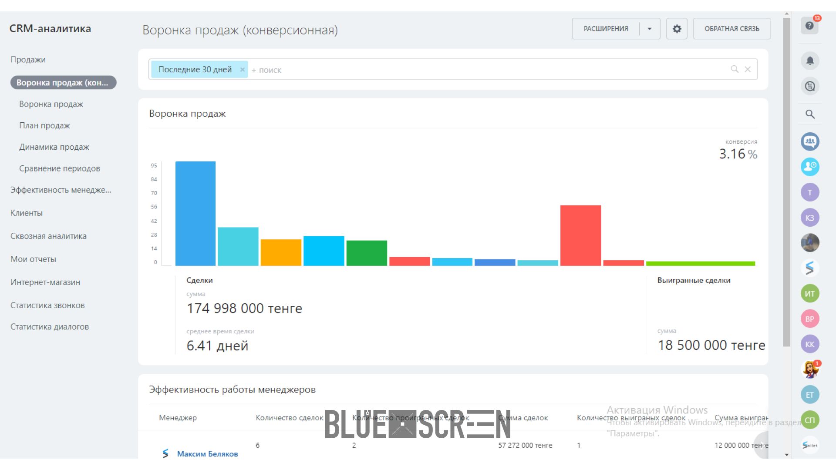Screen dimensions: 836x470
Task: Open Эффективность менедже... menu section
Action: coord(61,190)
